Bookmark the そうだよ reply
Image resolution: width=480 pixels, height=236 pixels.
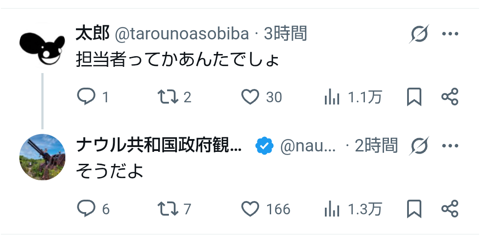tap(414, 209)
